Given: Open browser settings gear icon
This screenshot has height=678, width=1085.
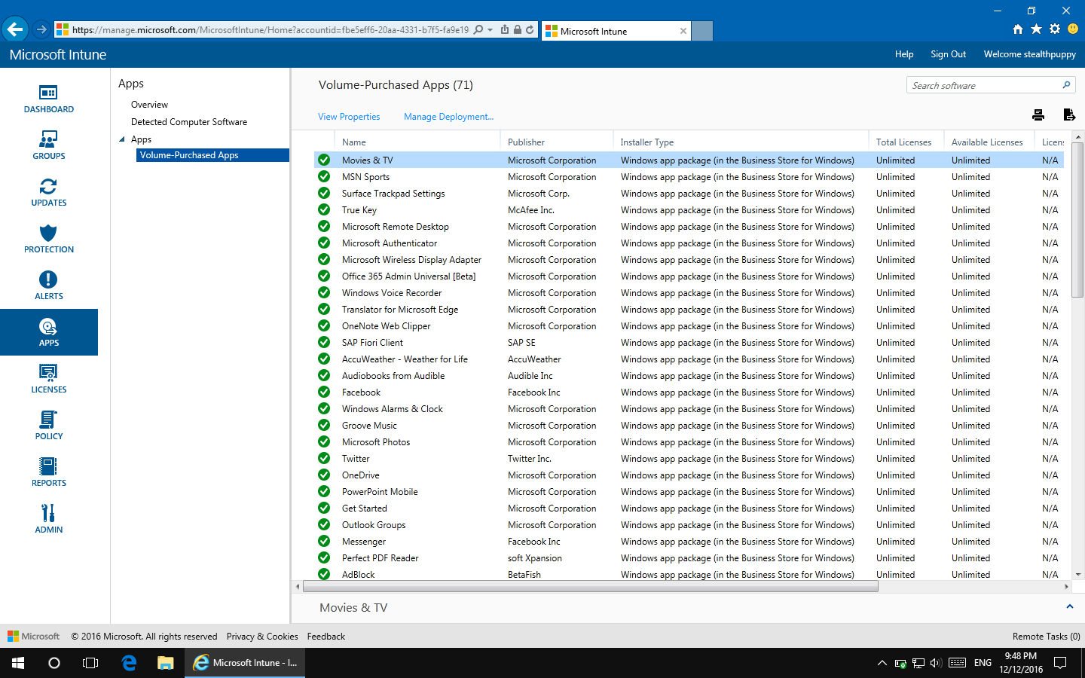Looking at the screenshot, I should pos(1055,29).
